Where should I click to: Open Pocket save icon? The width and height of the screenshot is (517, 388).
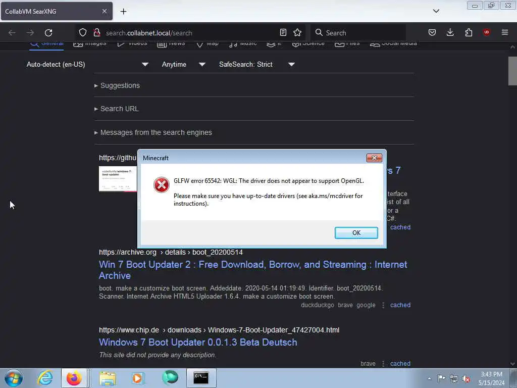coord(432,32)
